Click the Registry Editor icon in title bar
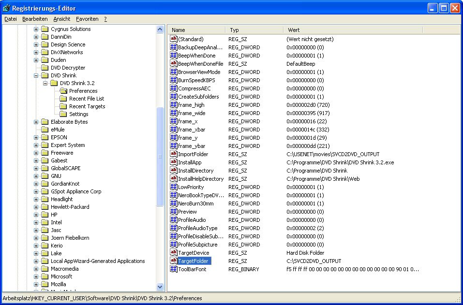The height and width of the screenshot is (305, 463). (6, 8)
